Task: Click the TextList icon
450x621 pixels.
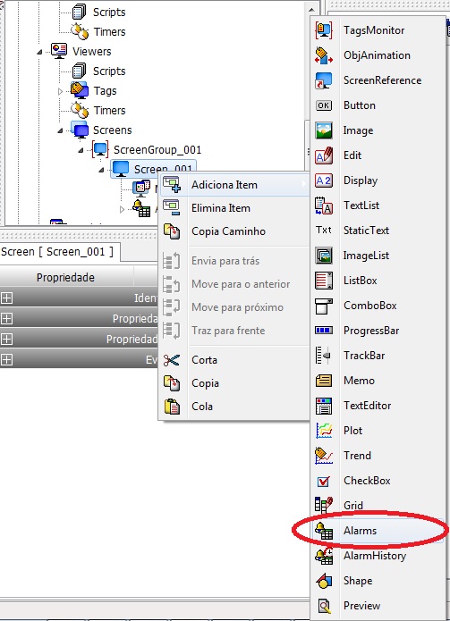Action: (x=324, y=206)
